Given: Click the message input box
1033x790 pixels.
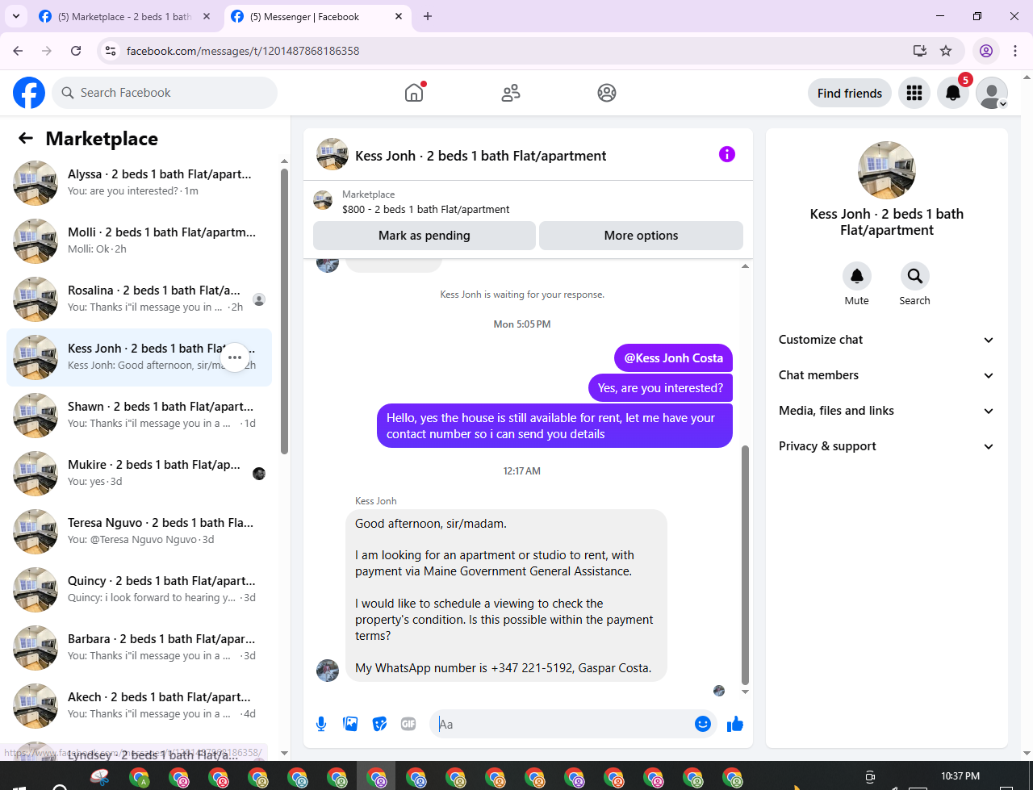Looking at the screenshot, I should 561,724.
